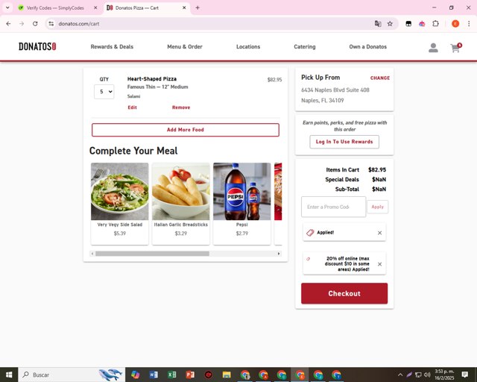Click the browser back arrow
The image size is (477, 382).
(8, 24)
